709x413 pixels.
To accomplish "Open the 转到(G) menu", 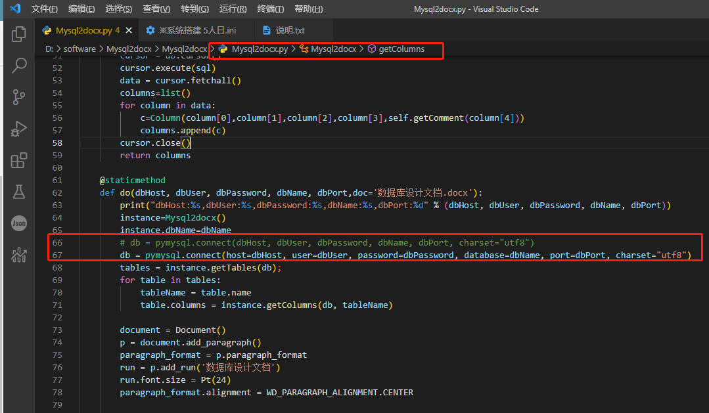I will (x=195, y=9).
